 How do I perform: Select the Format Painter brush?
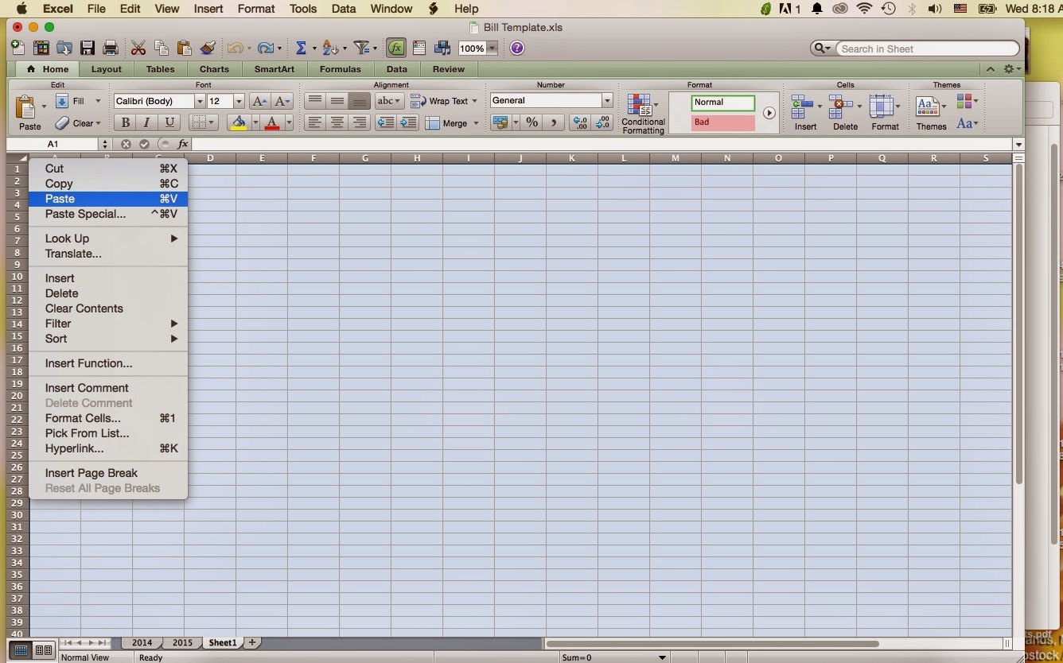208,48
